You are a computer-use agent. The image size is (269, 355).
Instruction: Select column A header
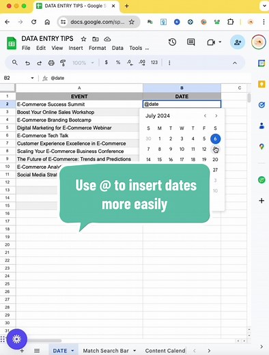tap(79, 88)
